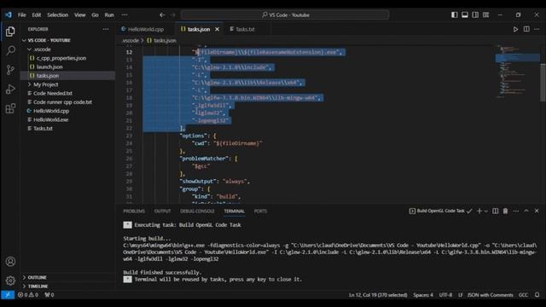The height and width of the screenshot is (307, 546).
Task: Go forward with the navigation arrow
Action: (173, 15)
